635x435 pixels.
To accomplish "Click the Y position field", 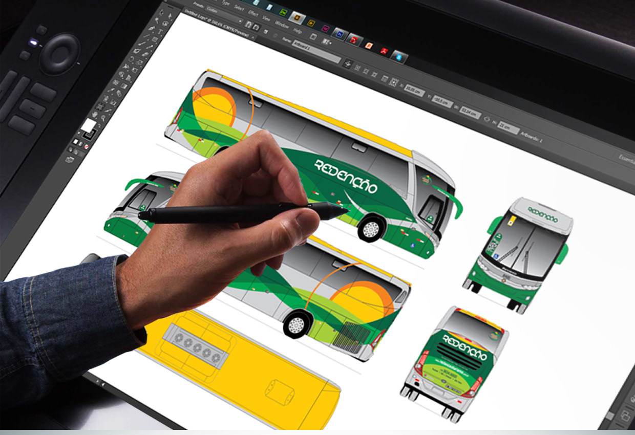I will point(442,102).
